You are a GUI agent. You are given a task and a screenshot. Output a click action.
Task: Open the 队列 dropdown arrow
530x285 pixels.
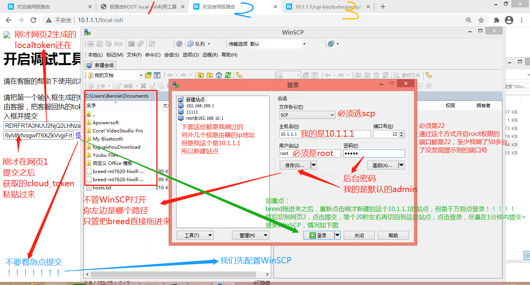pos(209,44)
